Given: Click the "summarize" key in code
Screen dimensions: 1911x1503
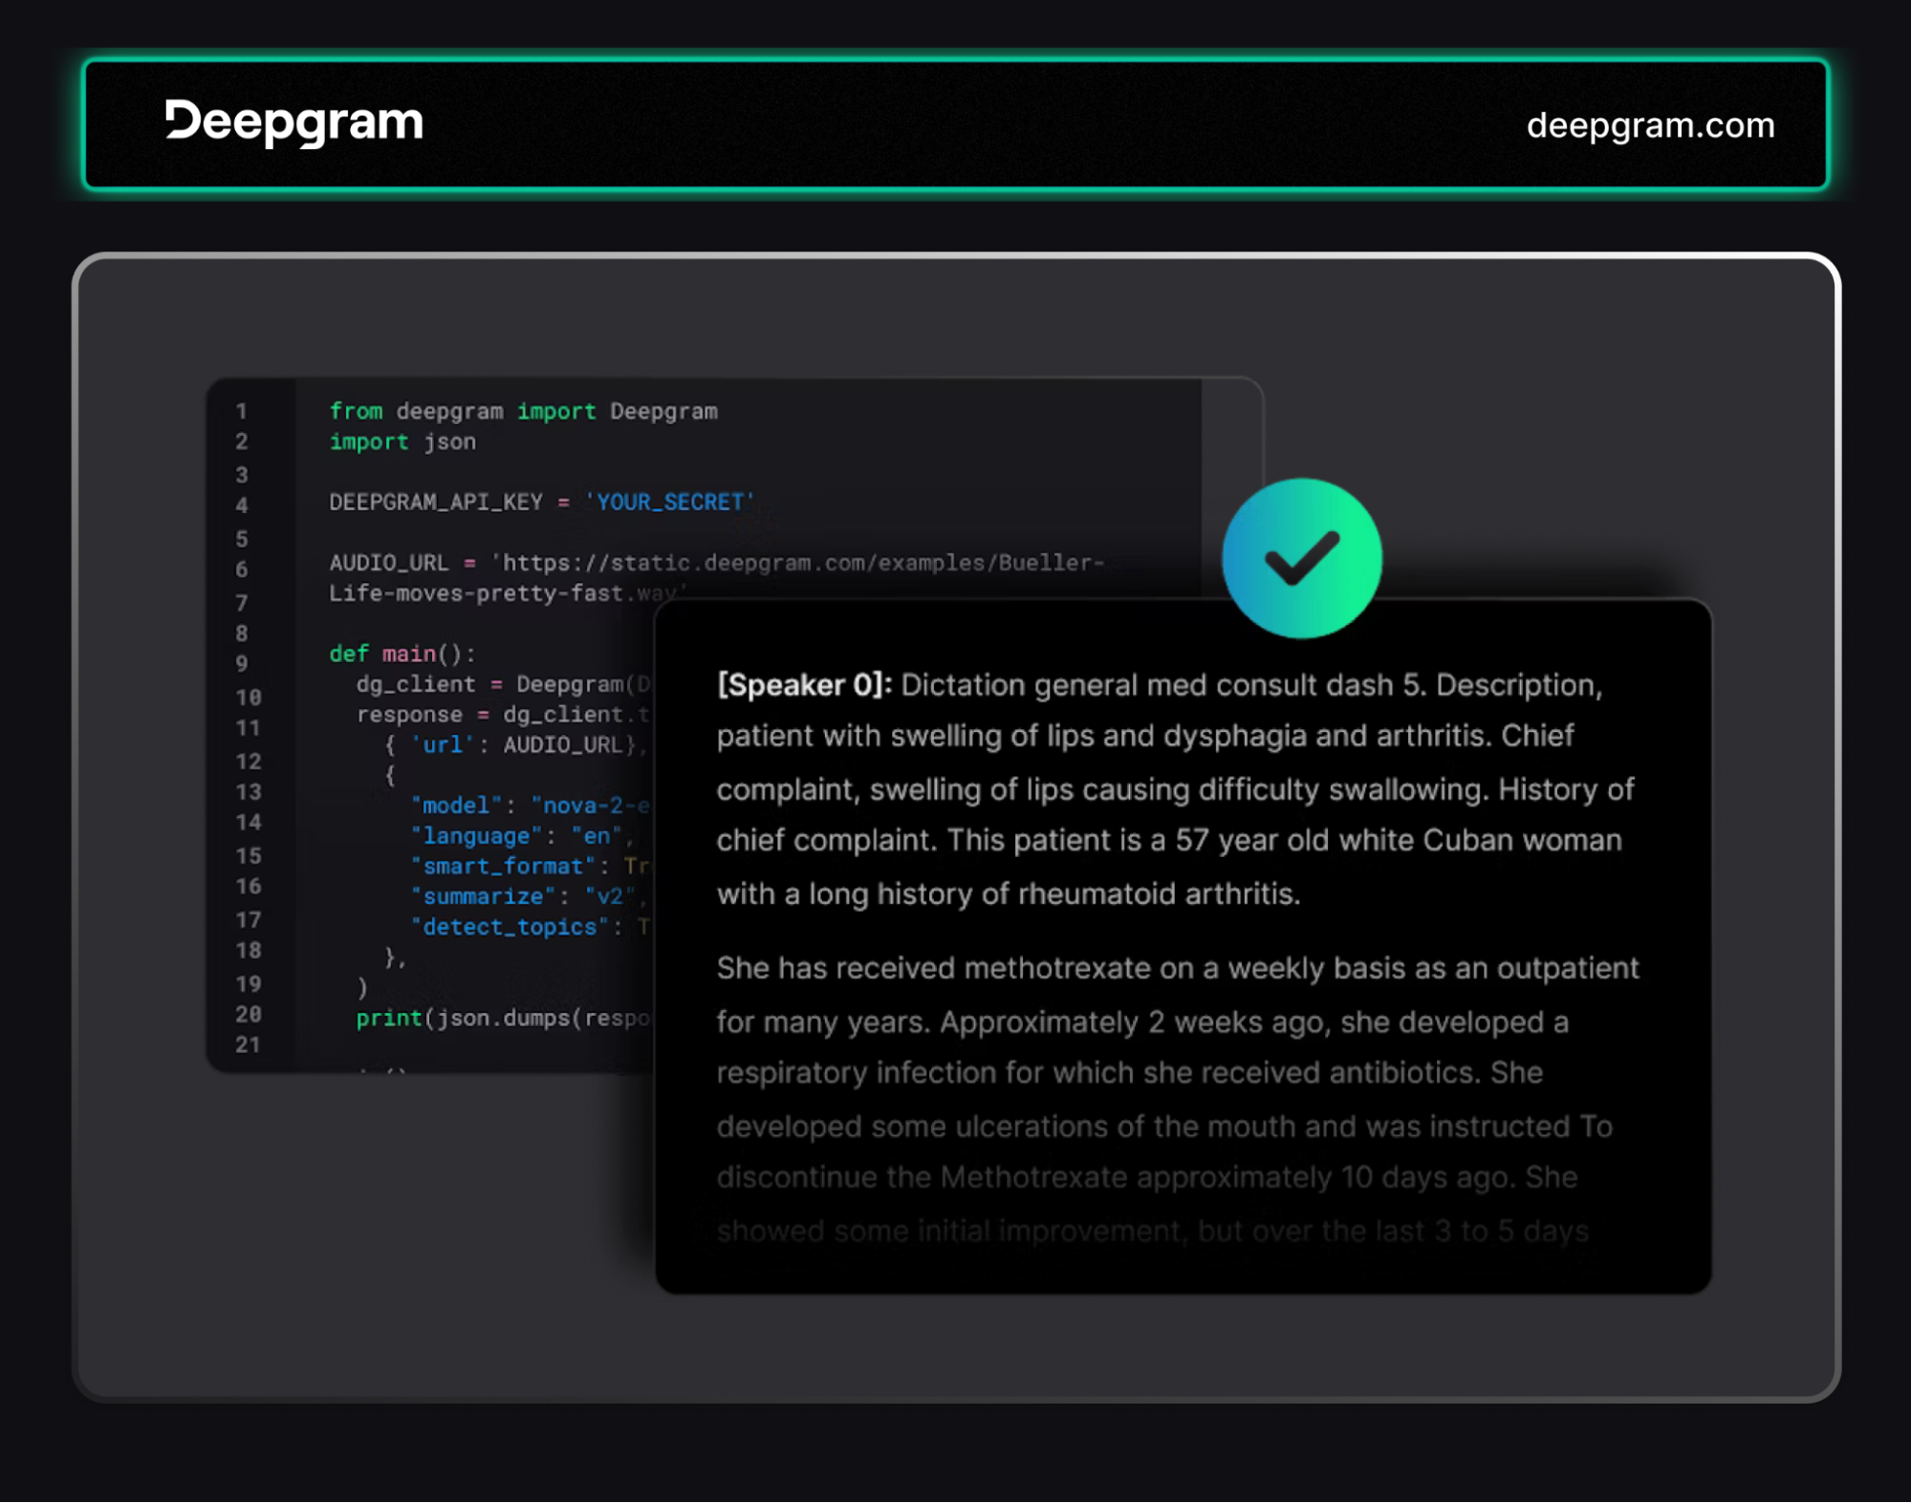Looking at the screenshot, I should [483, 896].
